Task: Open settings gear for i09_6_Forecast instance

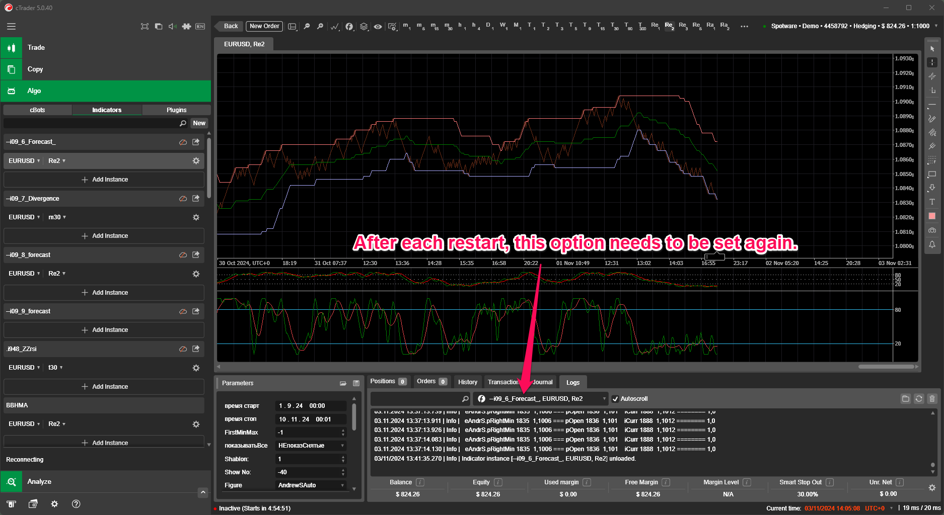Action: pos(196,161)
